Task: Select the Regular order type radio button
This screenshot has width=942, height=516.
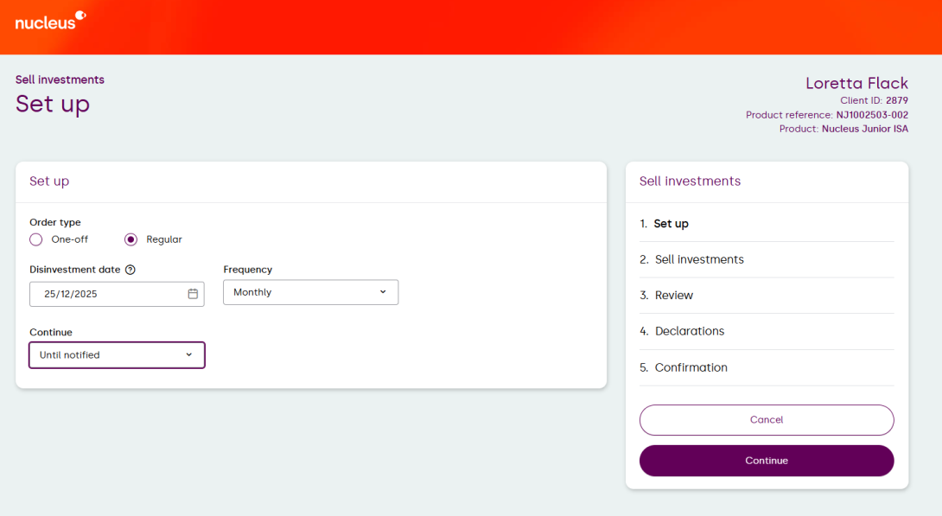Action: click(x=131, y=239)
